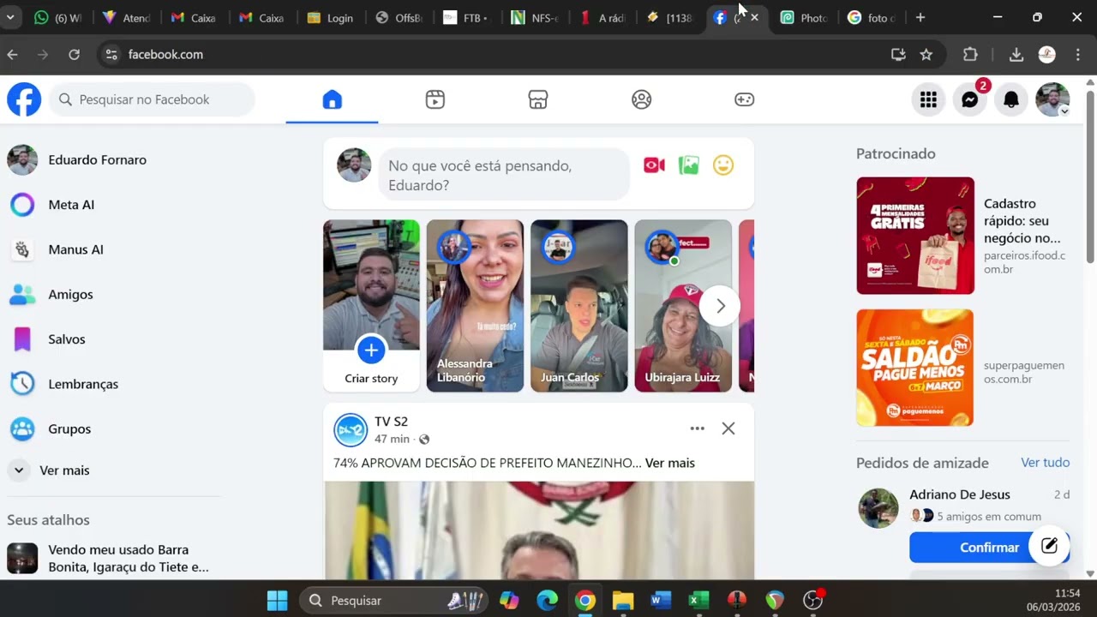Open Chrome extensions puzzle icon
Image resolution: width=1097 pixels, height=617 pixels.
coord(970,54)
